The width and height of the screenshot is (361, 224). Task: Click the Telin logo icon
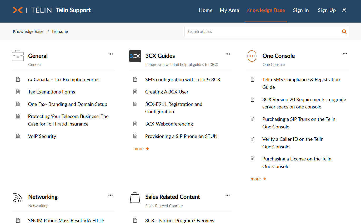[18, 10]
